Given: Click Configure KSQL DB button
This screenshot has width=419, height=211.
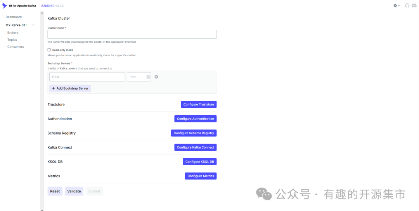Looking at the screenshot, I should pos(200,162).
